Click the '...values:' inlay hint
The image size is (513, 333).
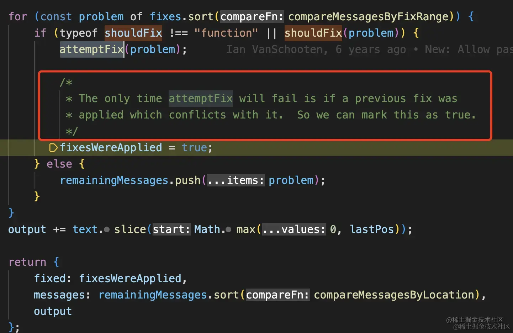pyautogui.click(x=294, y=229)
